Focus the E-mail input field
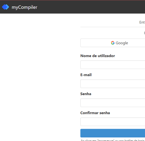 click(x=113, y=84)
